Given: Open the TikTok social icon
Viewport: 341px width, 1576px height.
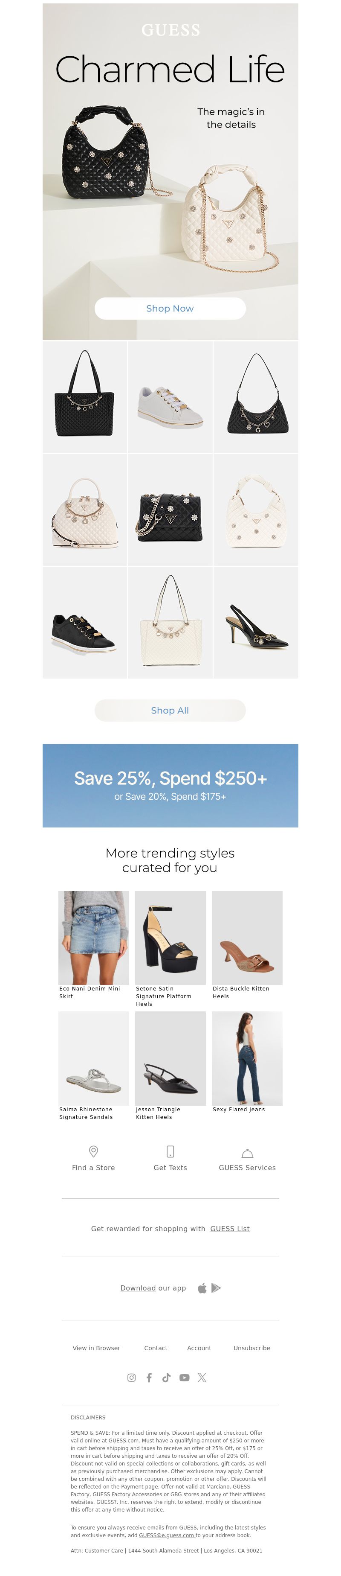Looking at the screenshot, I should [x=166, y=1377].
